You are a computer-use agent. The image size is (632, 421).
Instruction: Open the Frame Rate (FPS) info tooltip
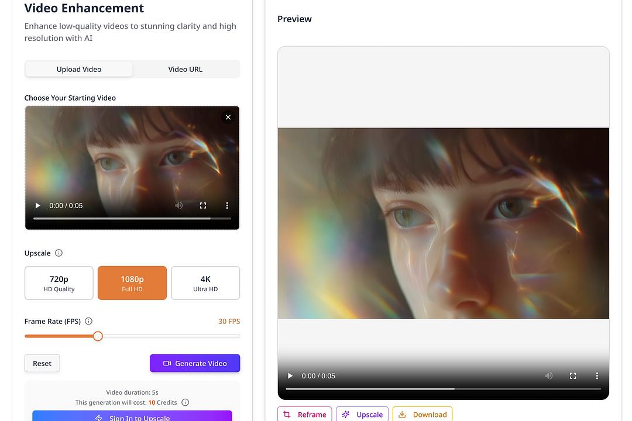[x=88, y=321]
